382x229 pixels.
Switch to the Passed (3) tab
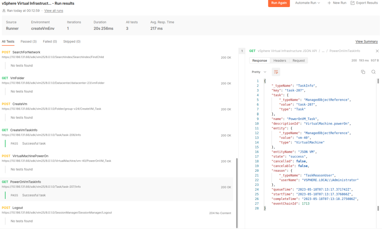click(28, 42)
